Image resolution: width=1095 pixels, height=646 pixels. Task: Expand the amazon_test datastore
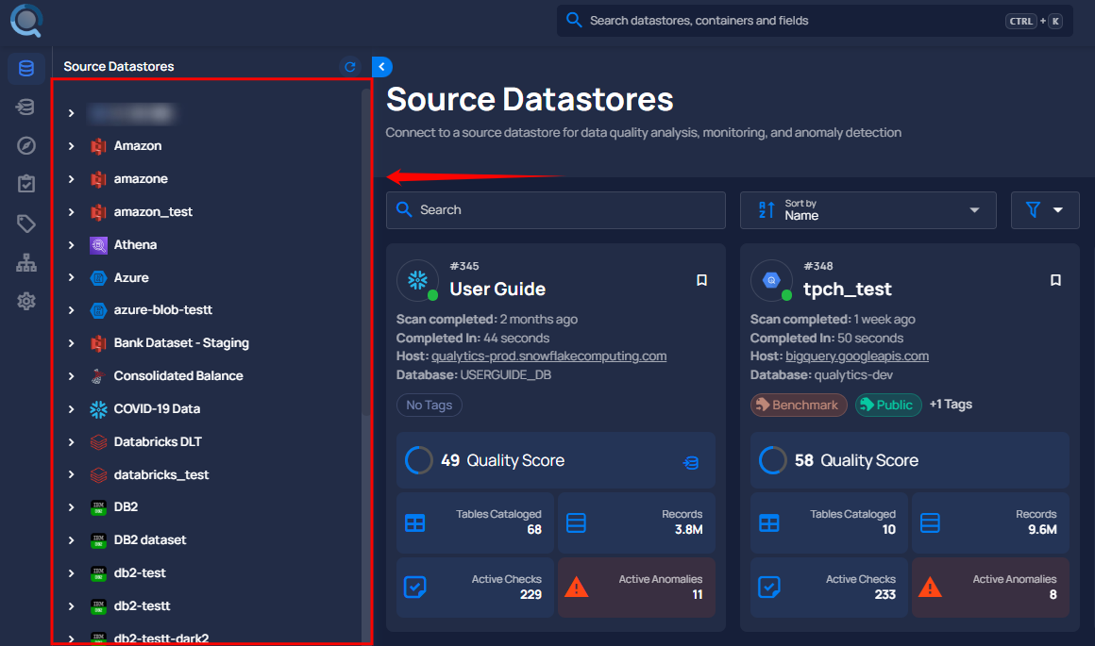(x=71, y=211)
